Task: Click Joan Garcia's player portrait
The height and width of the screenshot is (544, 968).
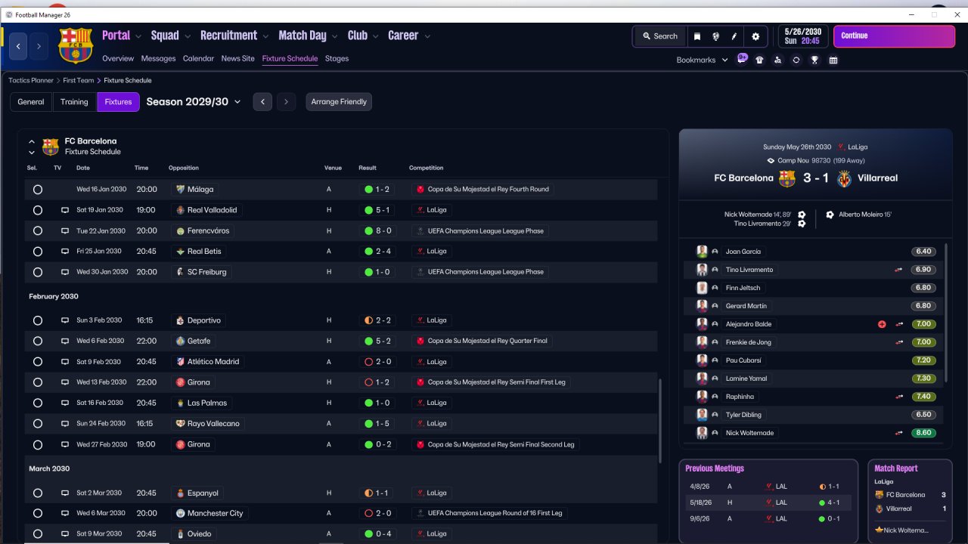Action: pos(702,252)
